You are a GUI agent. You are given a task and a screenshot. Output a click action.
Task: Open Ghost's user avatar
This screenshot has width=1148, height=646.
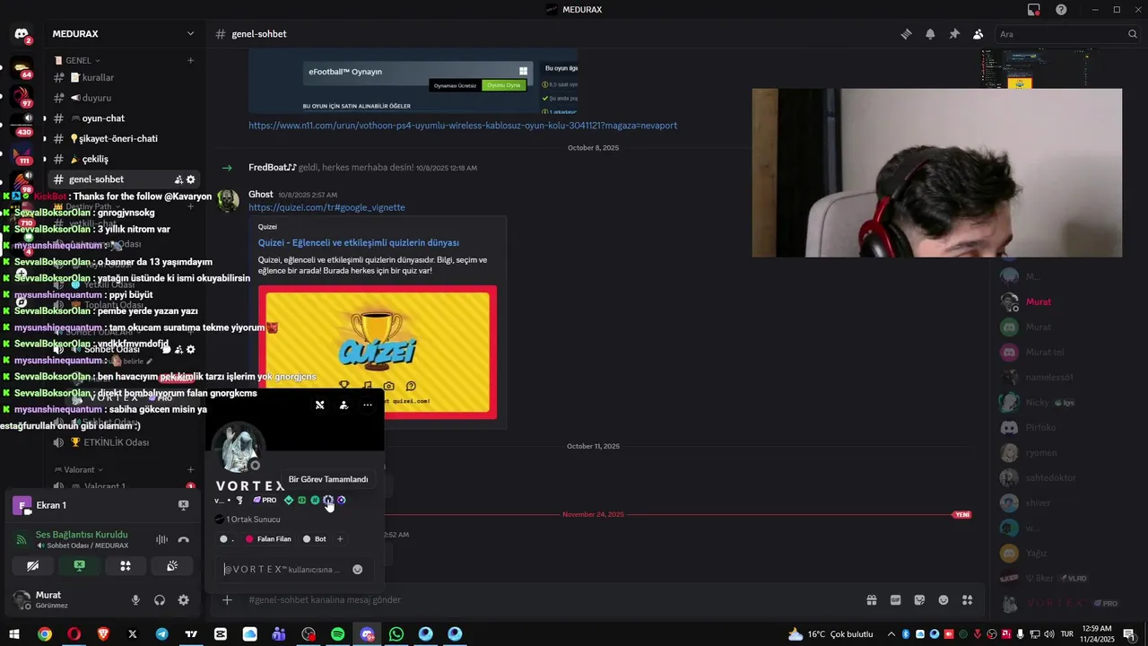coord(229,200)
